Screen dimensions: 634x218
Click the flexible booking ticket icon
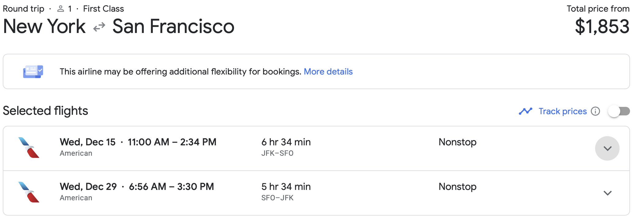tap(33, 71)
